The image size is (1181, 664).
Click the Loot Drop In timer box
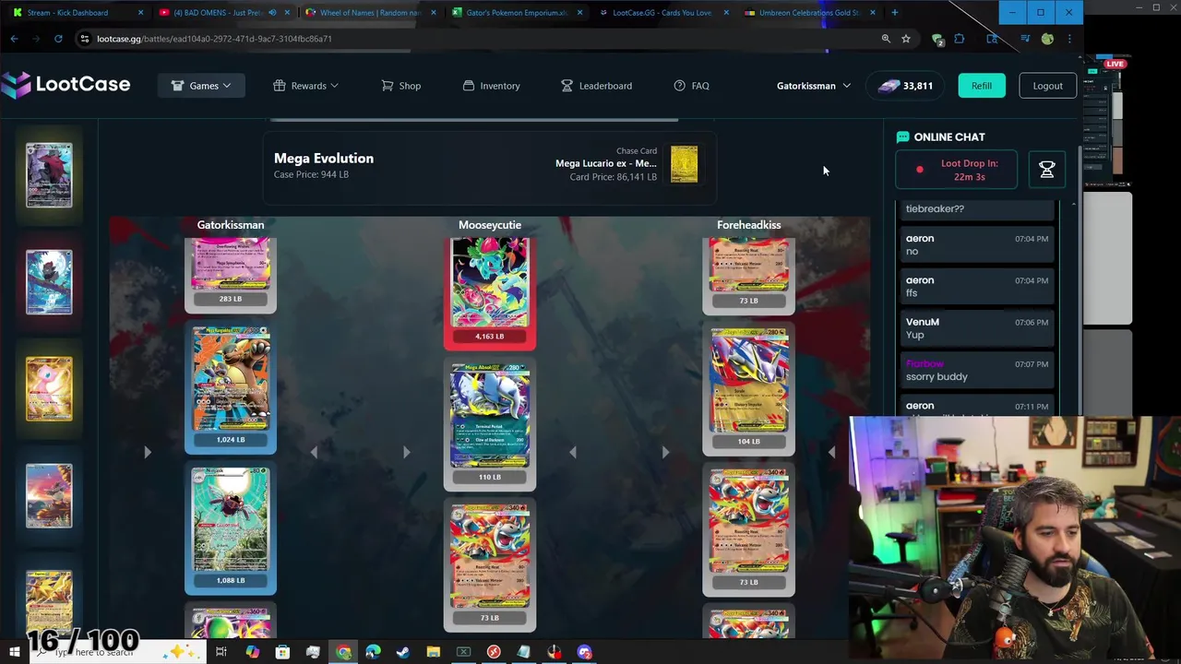tap(956, 170)
